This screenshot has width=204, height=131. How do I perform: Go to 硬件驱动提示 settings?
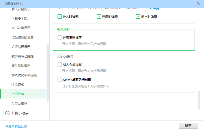coord(21,65)
